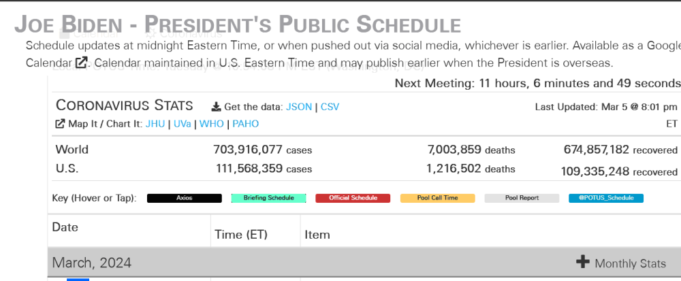Viewport: 681px width, 281px height.
Task: Click the Map It external link icon
Action: pyautogui.click(x=60, y=124)
